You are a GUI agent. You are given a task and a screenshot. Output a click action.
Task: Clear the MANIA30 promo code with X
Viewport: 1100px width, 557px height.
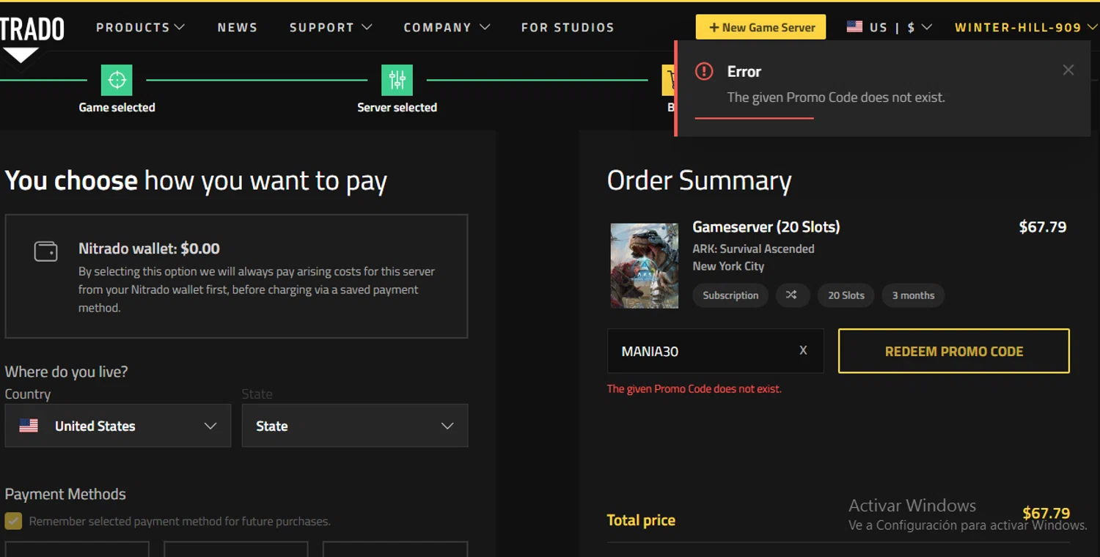point(803,350)
